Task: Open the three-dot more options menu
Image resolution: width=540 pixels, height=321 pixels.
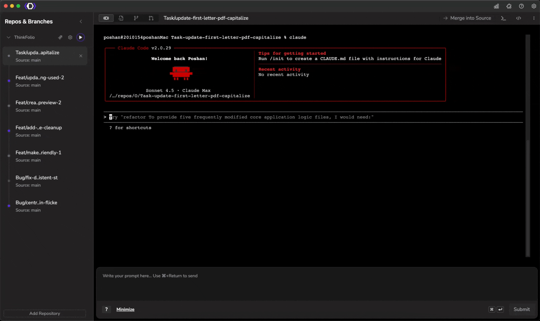Action: click(534, 18)
